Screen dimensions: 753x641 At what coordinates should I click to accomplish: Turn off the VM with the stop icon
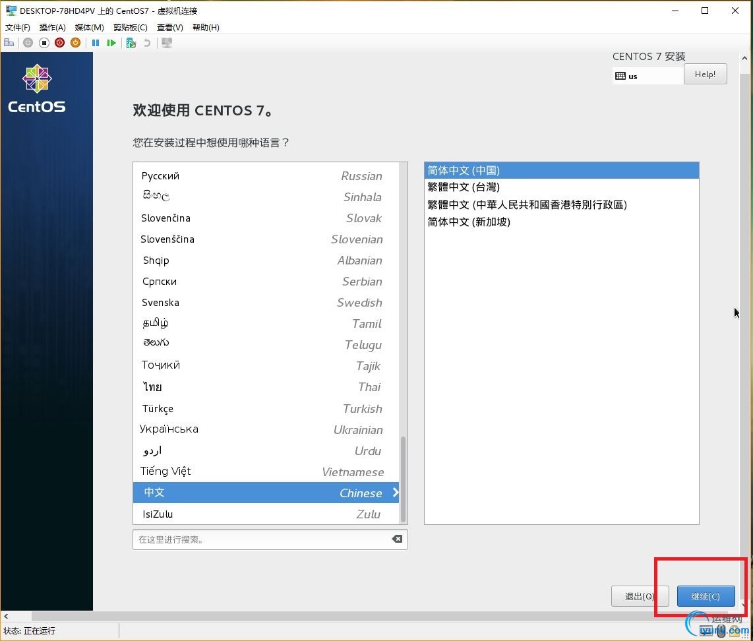[x=44, y=43]
